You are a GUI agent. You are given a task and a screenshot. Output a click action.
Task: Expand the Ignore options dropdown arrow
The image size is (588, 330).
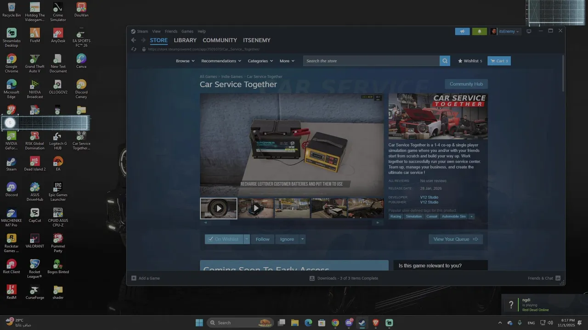coord(302,239)
